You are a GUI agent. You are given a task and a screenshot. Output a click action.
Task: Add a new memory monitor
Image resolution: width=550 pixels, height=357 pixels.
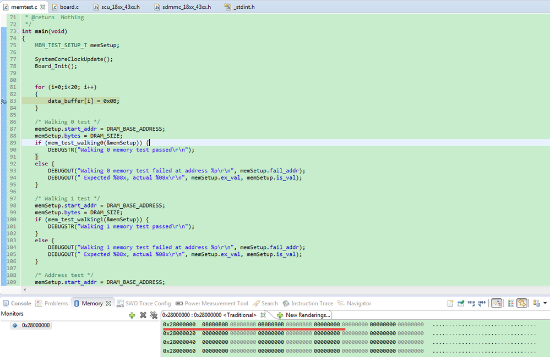132,315
